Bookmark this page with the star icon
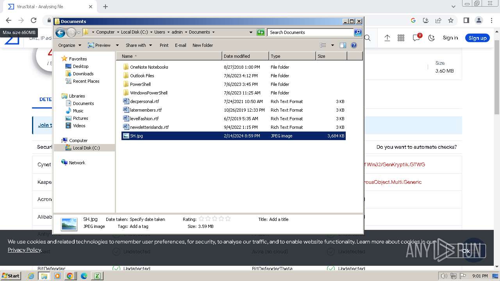Image resolution: width=500 pixels, height=281 pixels. click(x=451, y=20)
